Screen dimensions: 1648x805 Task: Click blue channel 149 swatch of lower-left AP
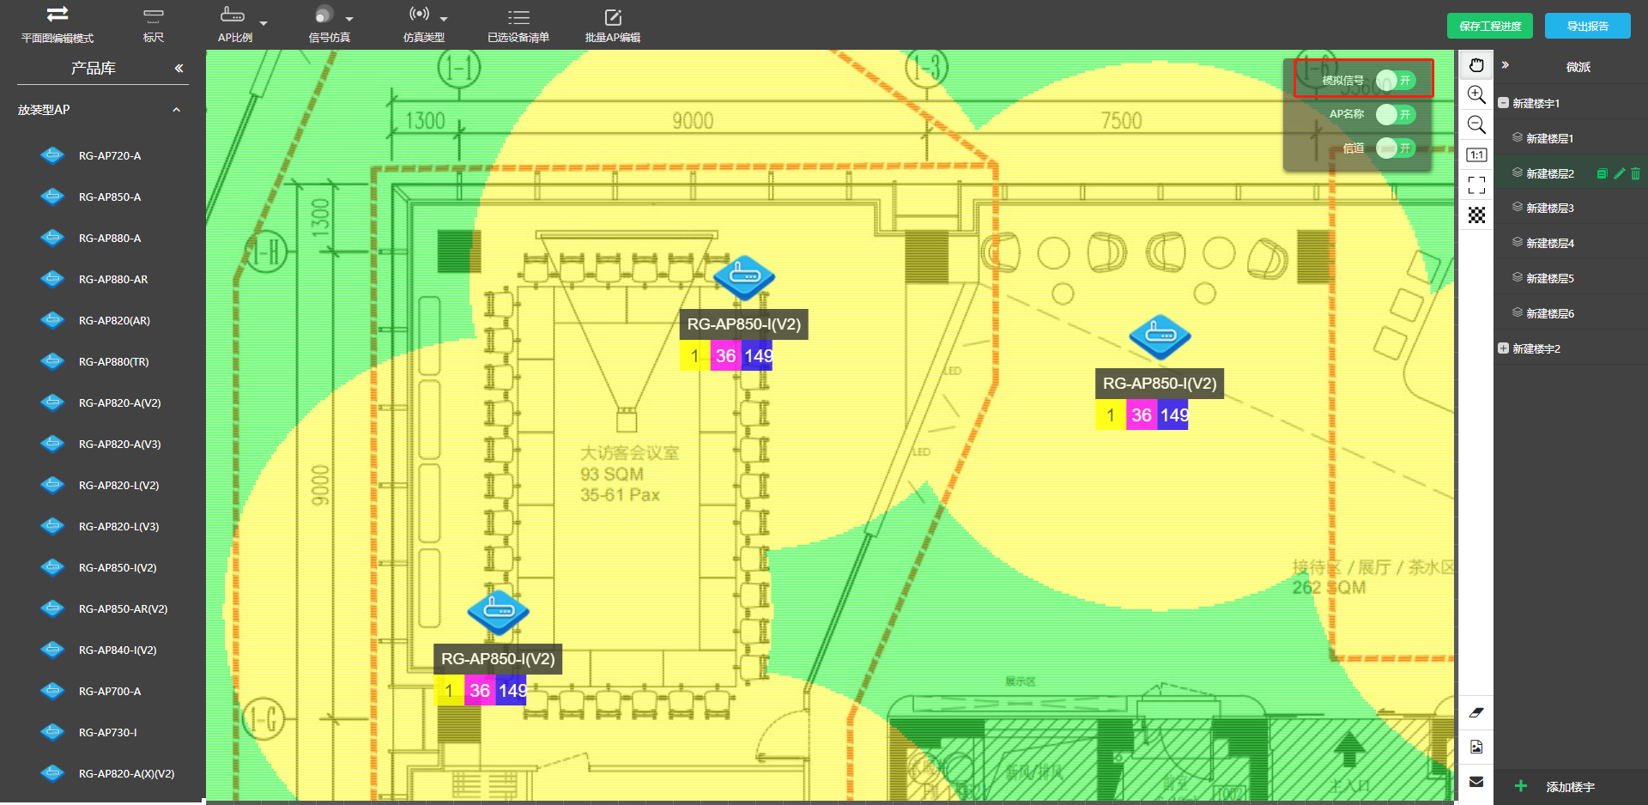click(511, 690)
